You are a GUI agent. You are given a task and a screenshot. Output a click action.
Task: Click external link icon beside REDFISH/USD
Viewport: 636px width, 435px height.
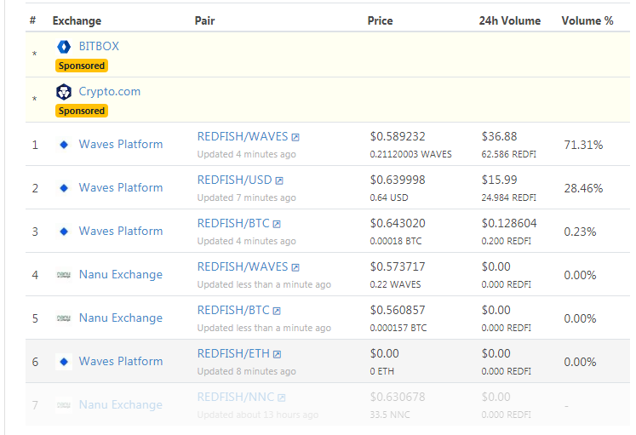[x=279, y=180]
